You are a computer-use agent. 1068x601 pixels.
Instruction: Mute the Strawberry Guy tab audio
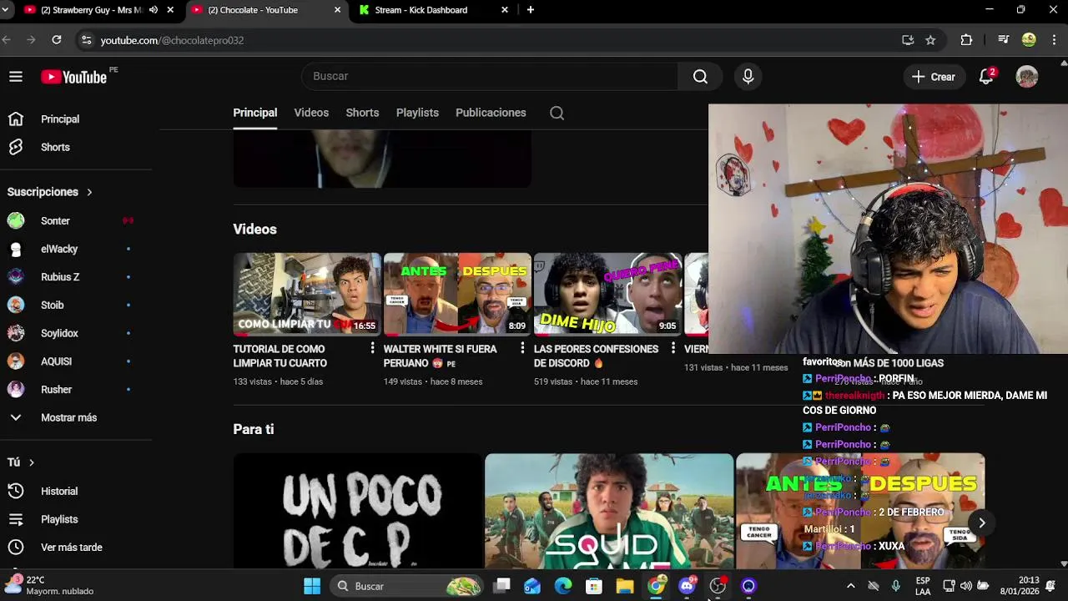[x=153, y=10]
